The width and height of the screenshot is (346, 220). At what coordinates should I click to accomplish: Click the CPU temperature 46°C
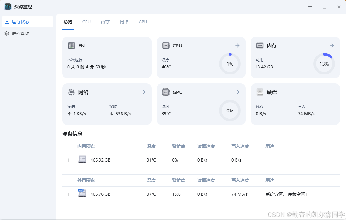tap(166, 67)
